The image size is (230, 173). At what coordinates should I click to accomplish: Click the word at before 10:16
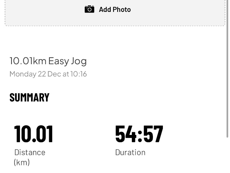coord(66,74)
